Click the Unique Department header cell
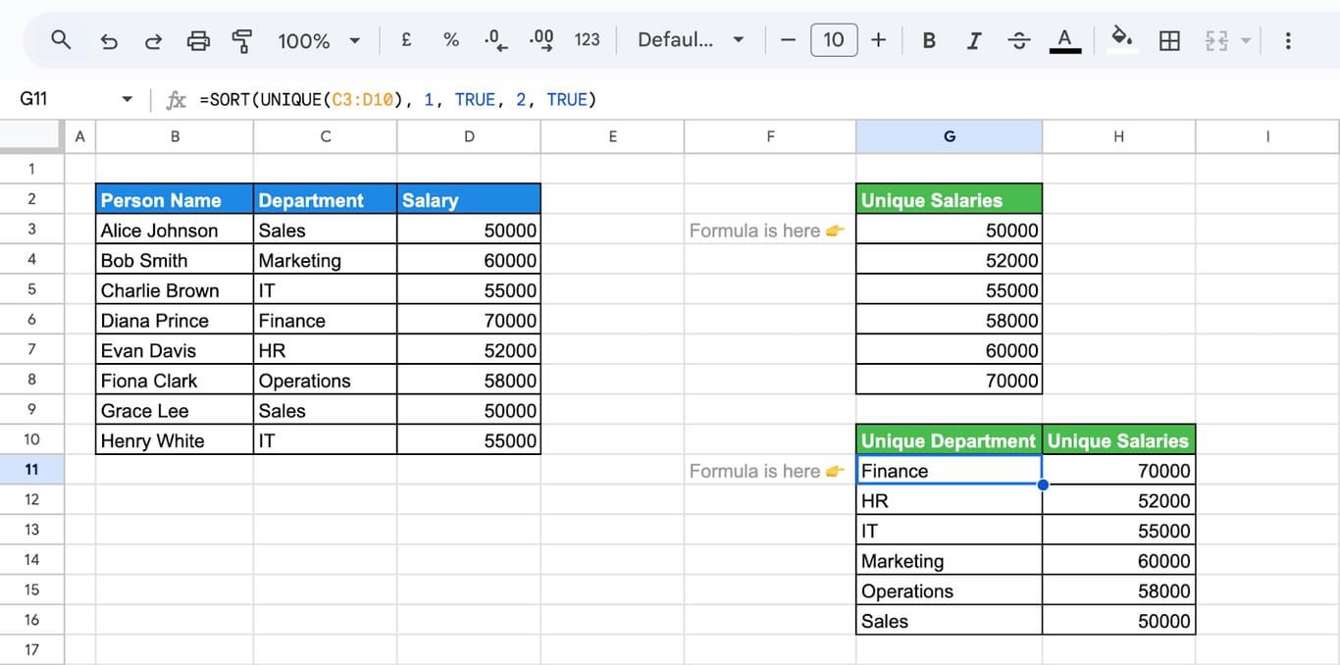 949,440
